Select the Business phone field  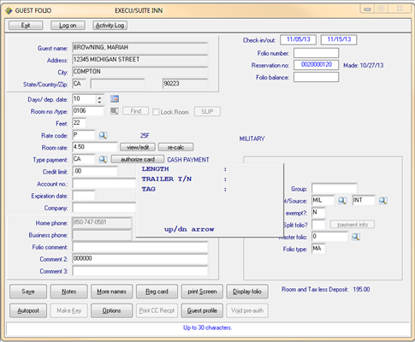(x=102, y=235)
